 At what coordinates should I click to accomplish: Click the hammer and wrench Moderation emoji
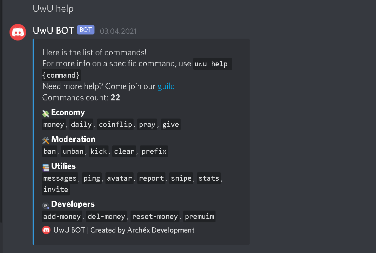46,139
